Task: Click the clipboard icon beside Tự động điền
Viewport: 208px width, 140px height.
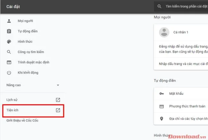Action: pyautogui.click(x=9, y=31)
